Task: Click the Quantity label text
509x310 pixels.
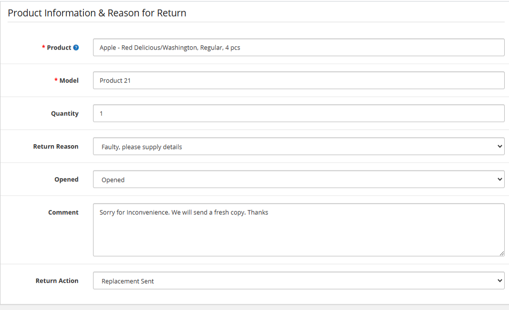Action: click(x=65, y=113)
